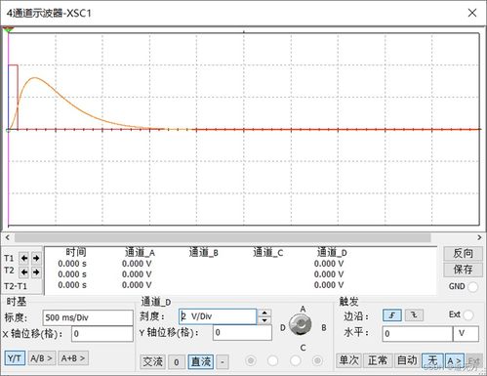Select rising edge trigger icon
The width and height of the screenshot is (487, 376).
pyautogui.click(x=392, y=315)
